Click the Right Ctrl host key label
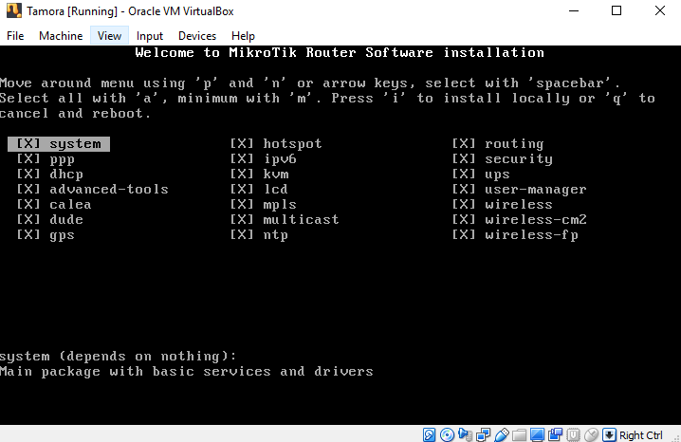Viewport: 681px width, 442px height. (641, 435)
